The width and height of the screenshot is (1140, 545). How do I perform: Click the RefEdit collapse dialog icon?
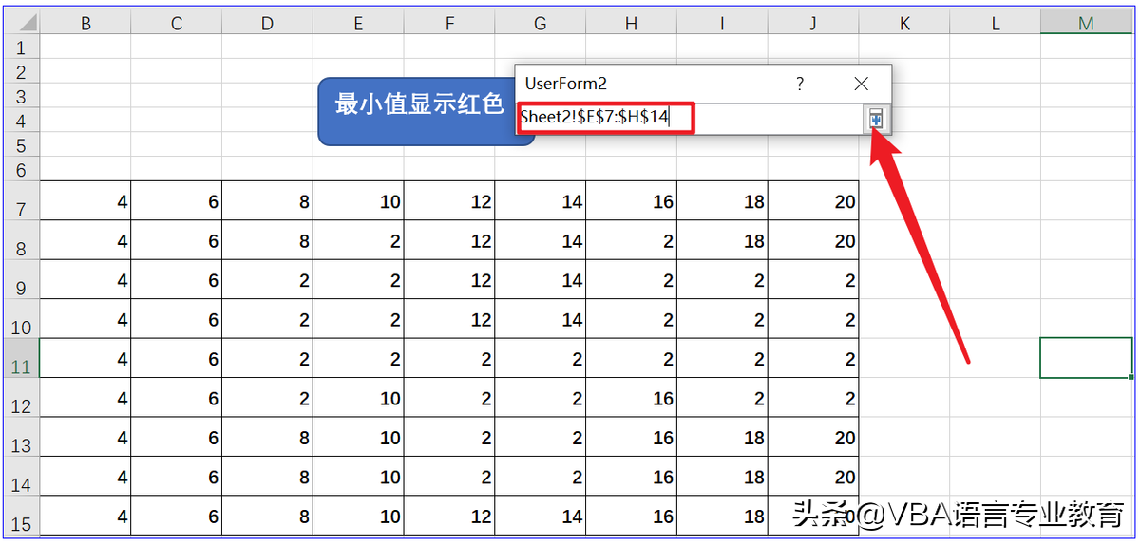coord(876,119)
